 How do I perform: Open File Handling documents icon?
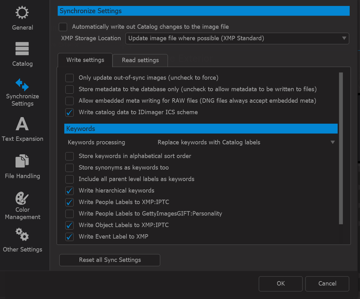[22, 161]
